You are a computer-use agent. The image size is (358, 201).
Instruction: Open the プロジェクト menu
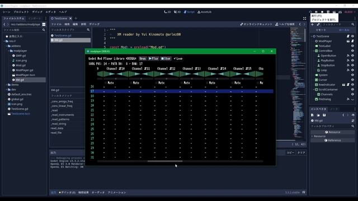coord(21,12)
